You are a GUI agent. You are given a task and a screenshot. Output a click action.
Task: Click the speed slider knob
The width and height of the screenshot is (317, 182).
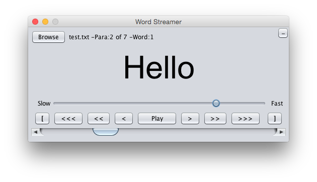coord(216,103)
